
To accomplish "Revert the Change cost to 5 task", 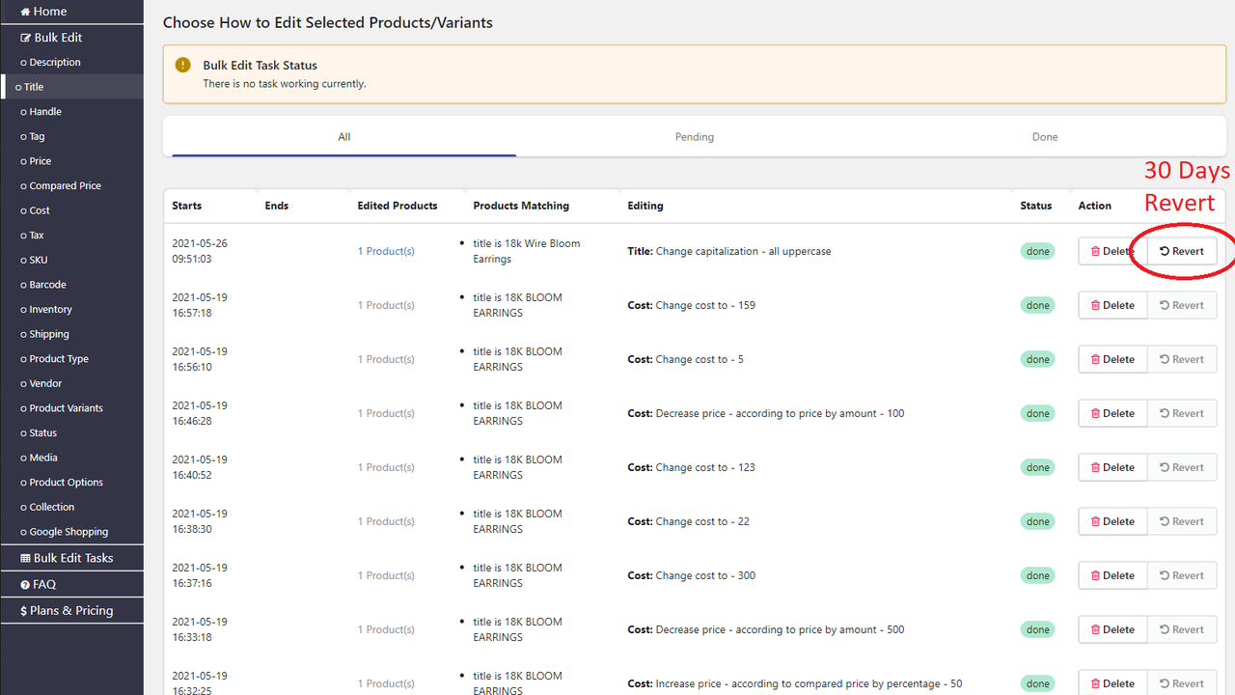I will pyautogui.click(x=1182, y=359).
